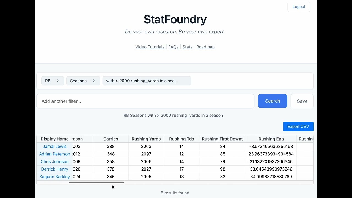Select rushing yards value 2005
Viewport: 352px width, 198px height.
coord(146,177)
